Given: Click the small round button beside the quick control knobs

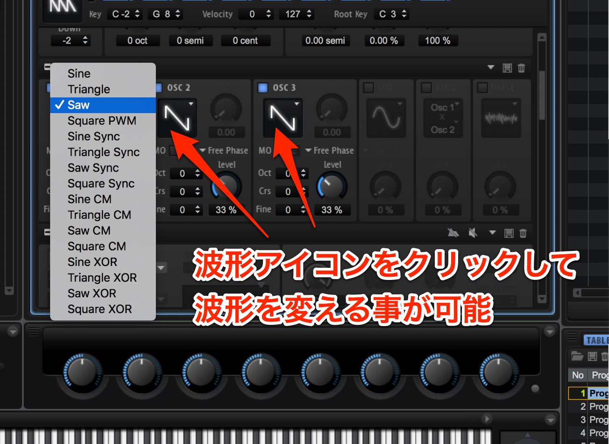Looking at the screenshot, I should click(x=535, y=388).
